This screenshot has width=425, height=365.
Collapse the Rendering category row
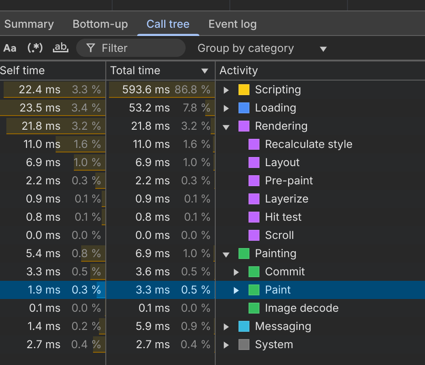226,127
